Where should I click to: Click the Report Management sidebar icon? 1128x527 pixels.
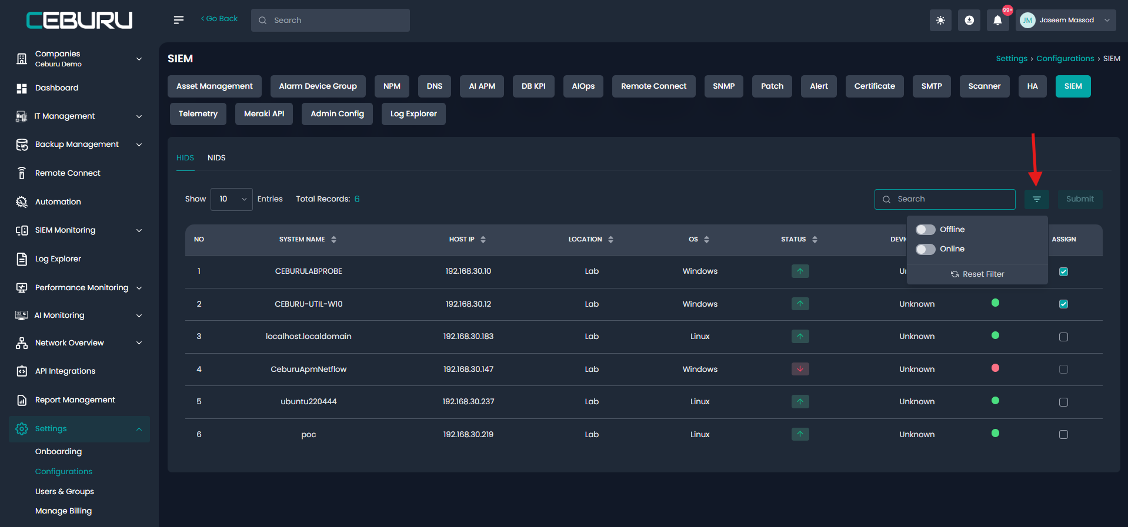coord(22,400)
